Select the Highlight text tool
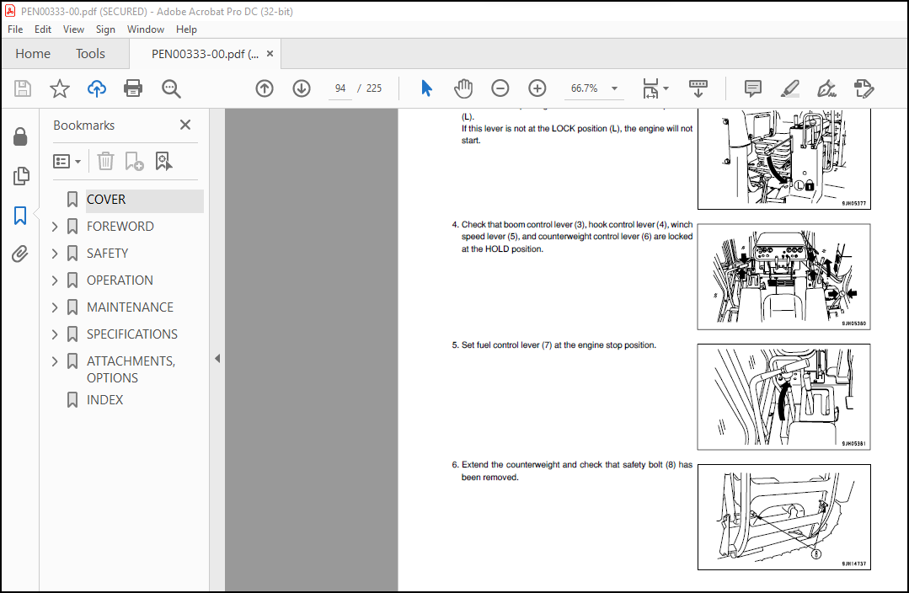 789,88
